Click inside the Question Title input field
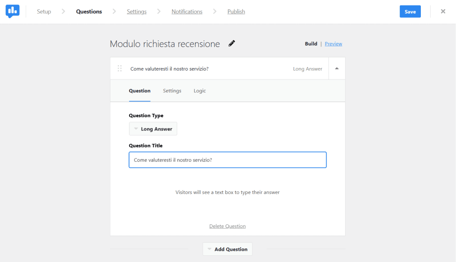 pos(228,160)
